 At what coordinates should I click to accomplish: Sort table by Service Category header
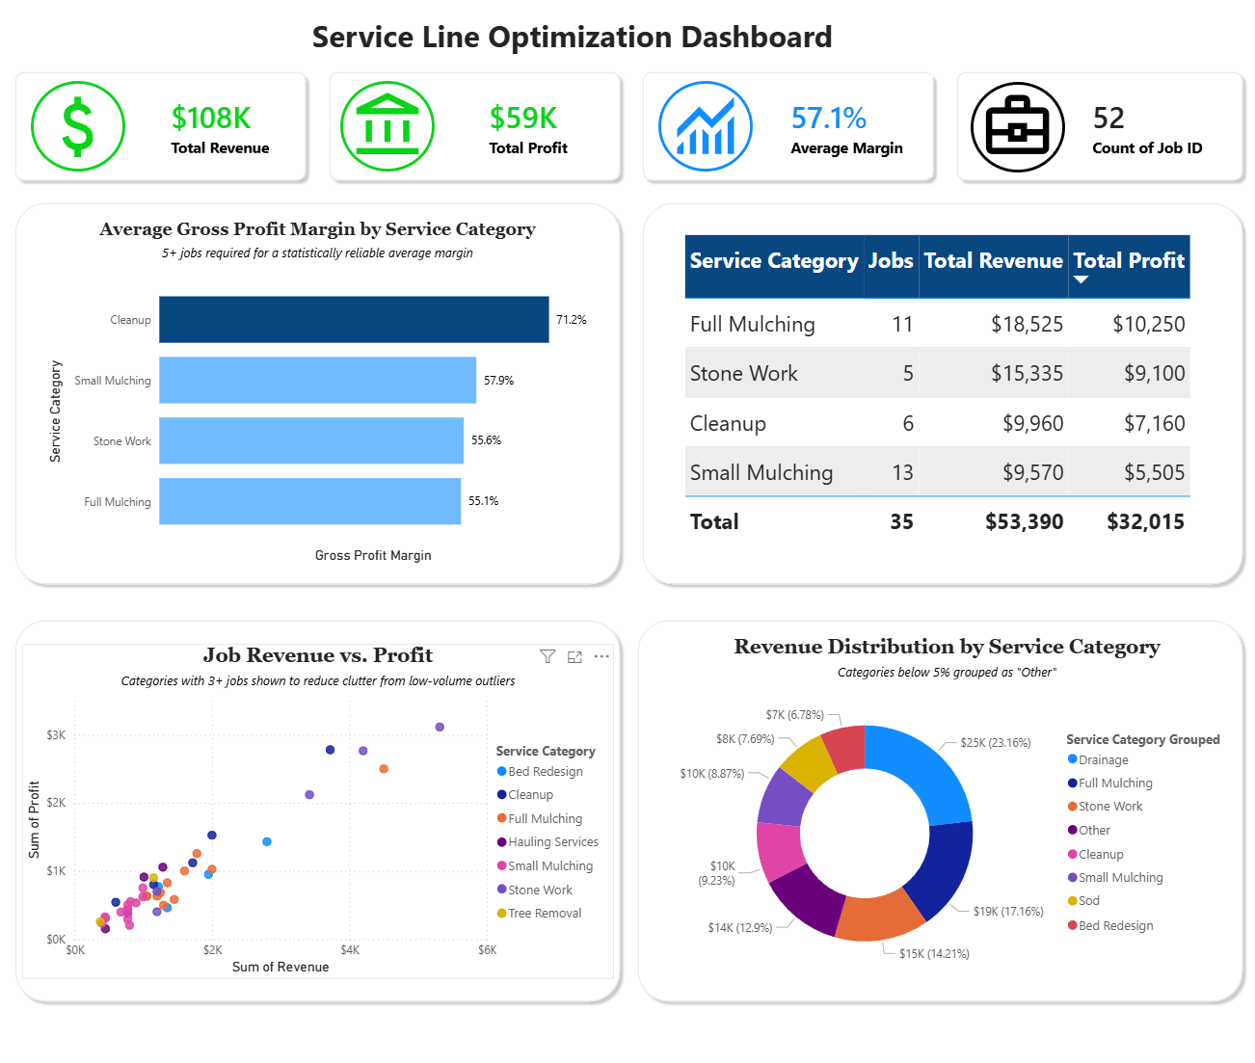tap(774, 261)
